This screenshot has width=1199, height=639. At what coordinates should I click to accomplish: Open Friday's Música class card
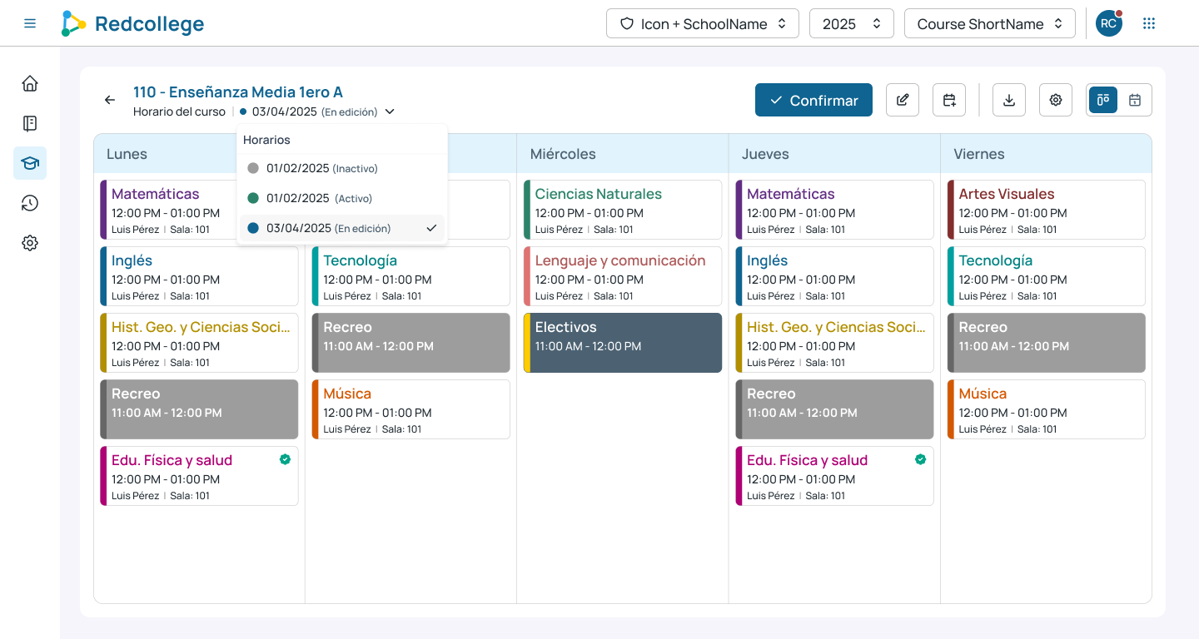1046,409
